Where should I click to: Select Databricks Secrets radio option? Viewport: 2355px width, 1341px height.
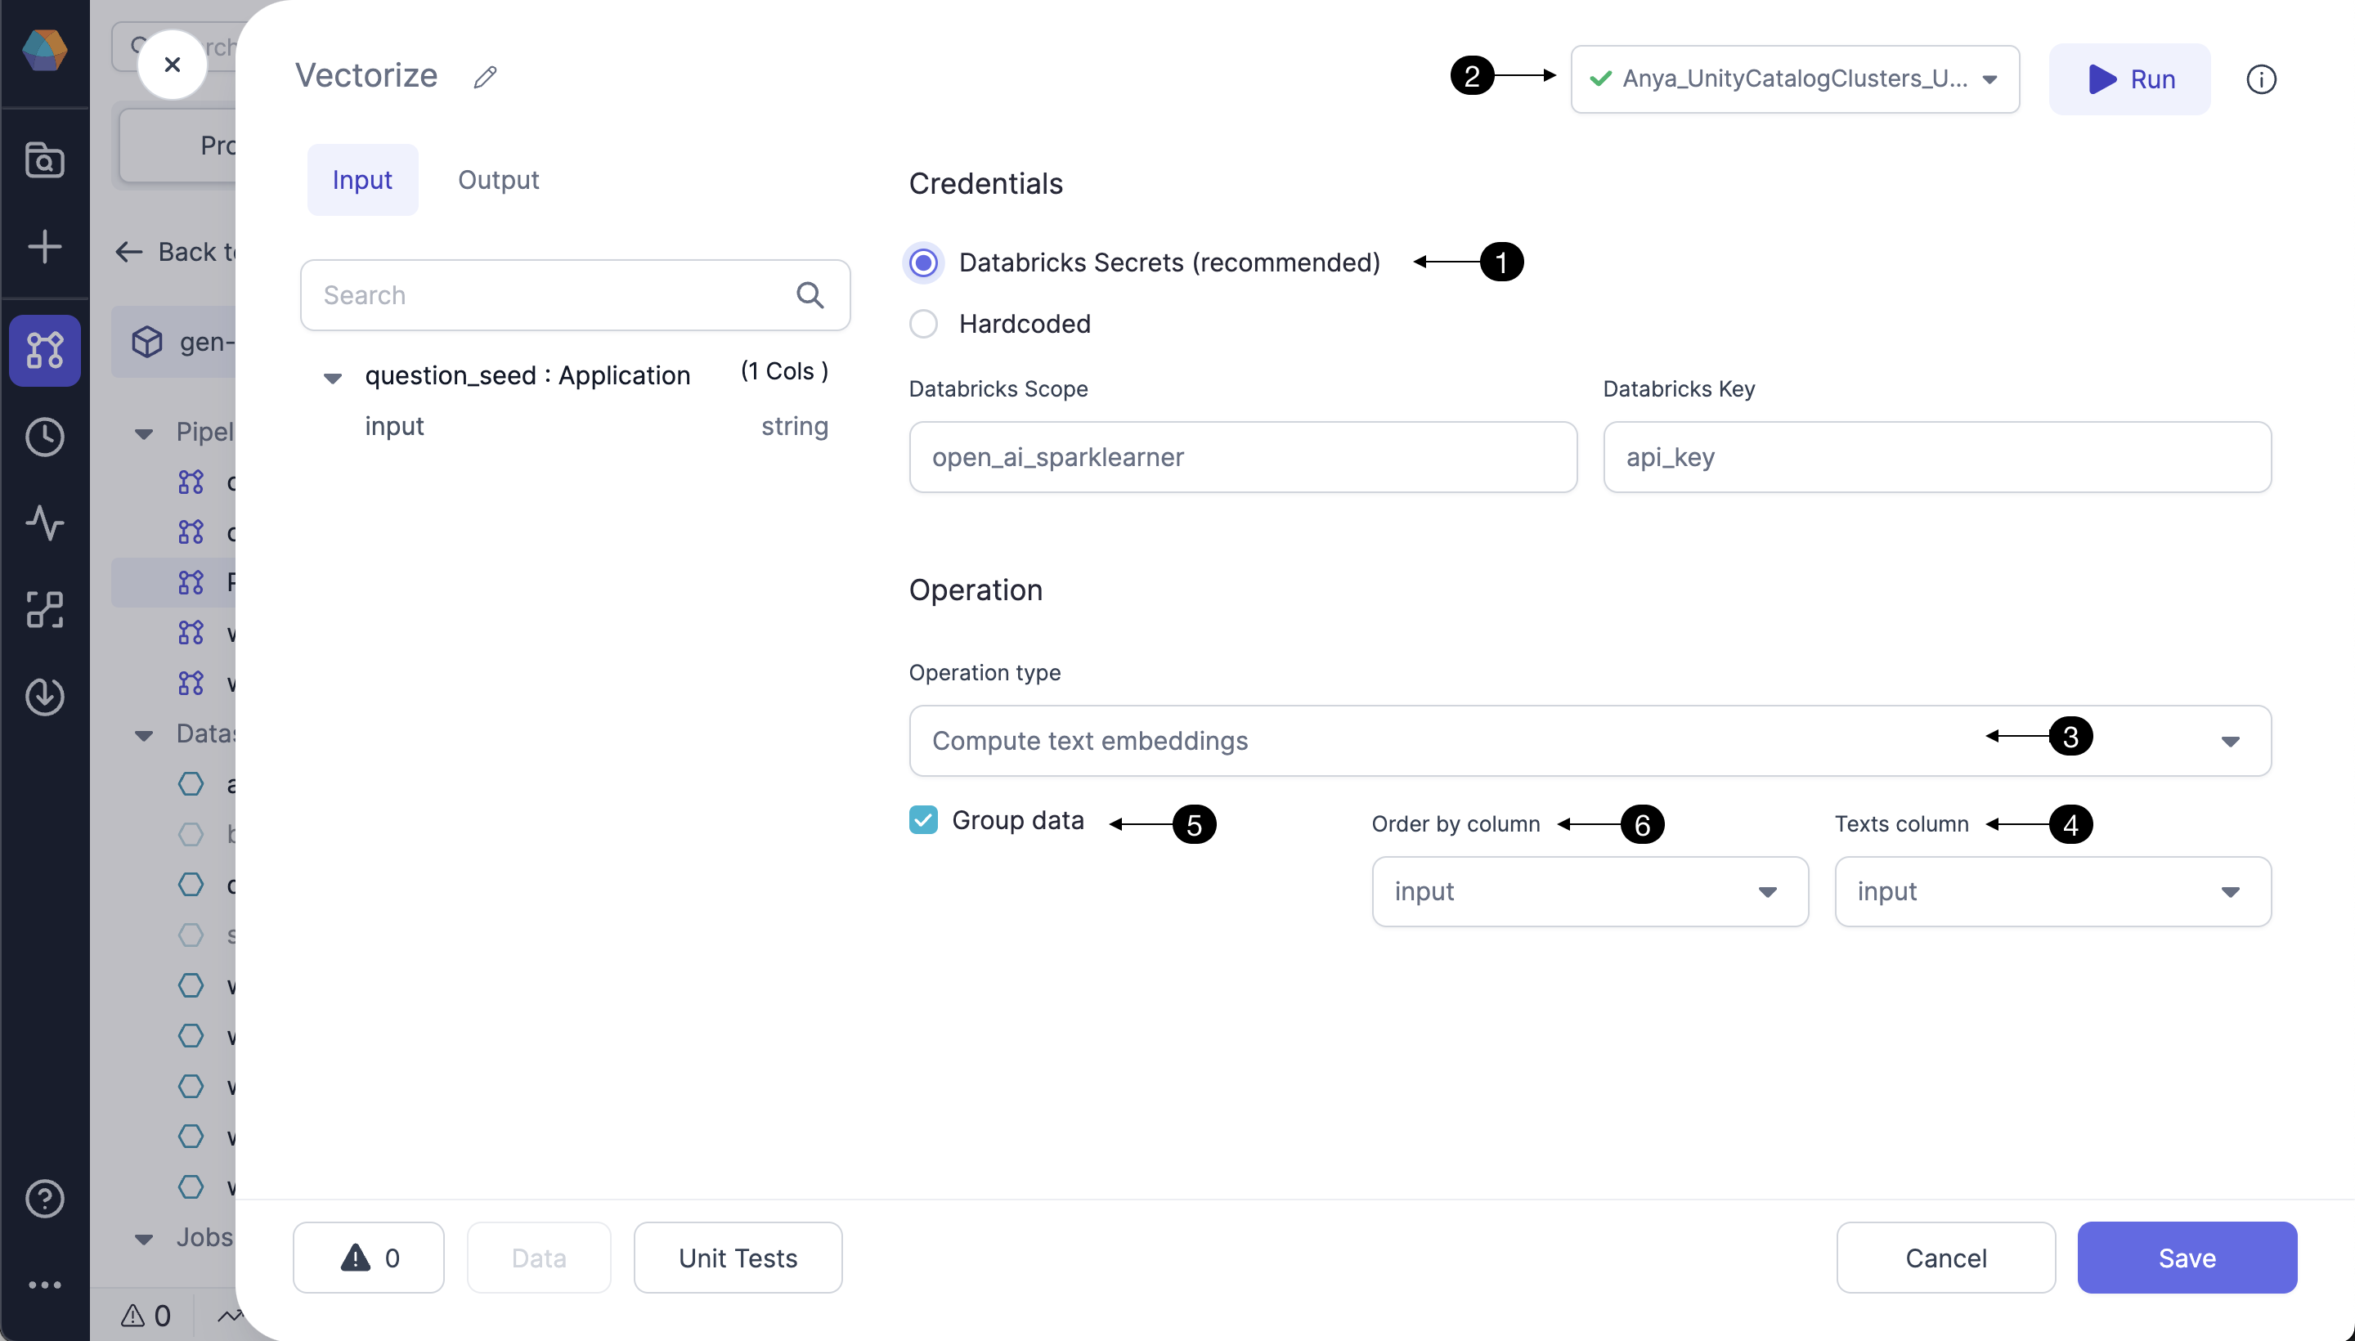(924, 262)
